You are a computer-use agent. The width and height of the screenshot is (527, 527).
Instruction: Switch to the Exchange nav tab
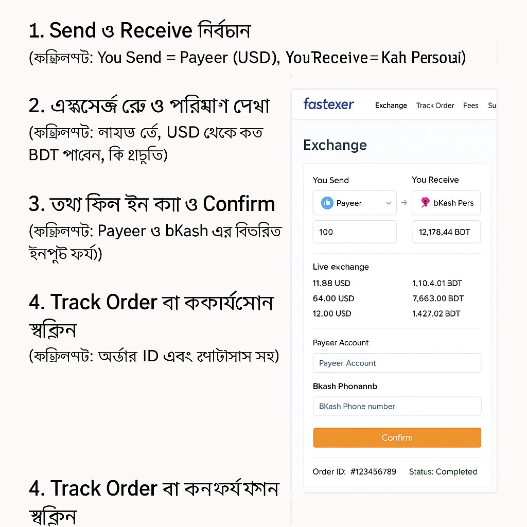click(x=391, y=106)
